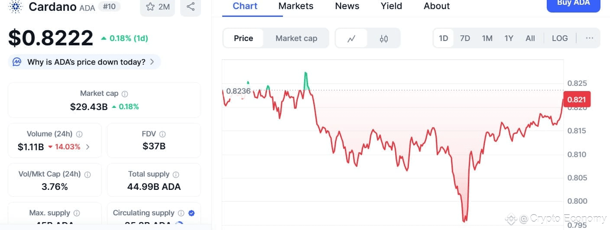610x230 pixels.
Task: Select the 7D time range
Action: tap(465, 38)
